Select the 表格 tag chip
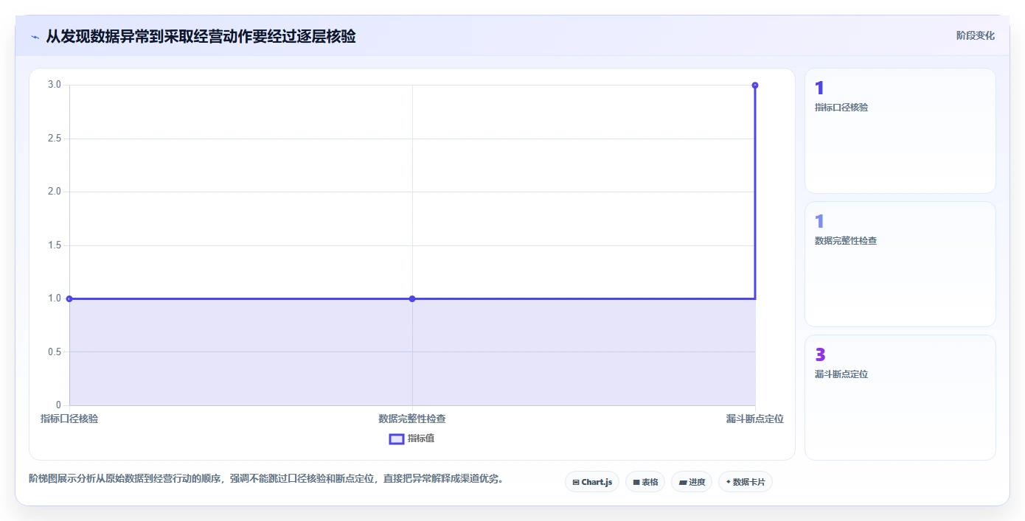Screen dimensions: 1025x521 [645, 482]
